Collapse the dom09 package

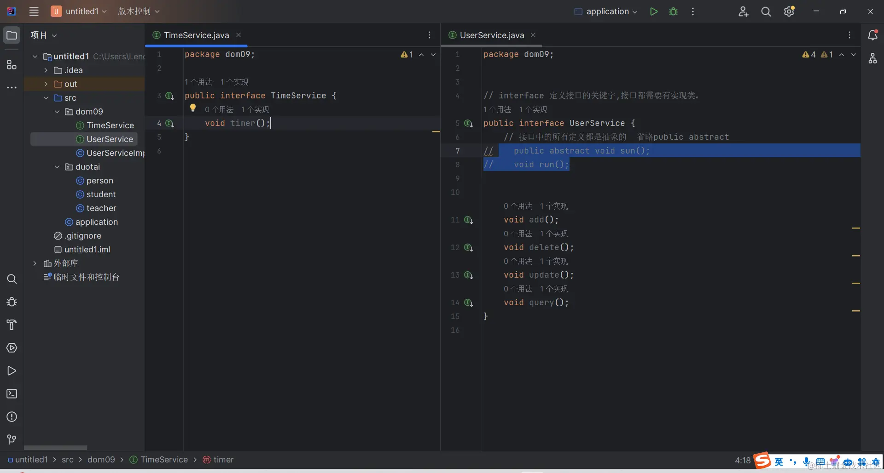coord(57,112)
